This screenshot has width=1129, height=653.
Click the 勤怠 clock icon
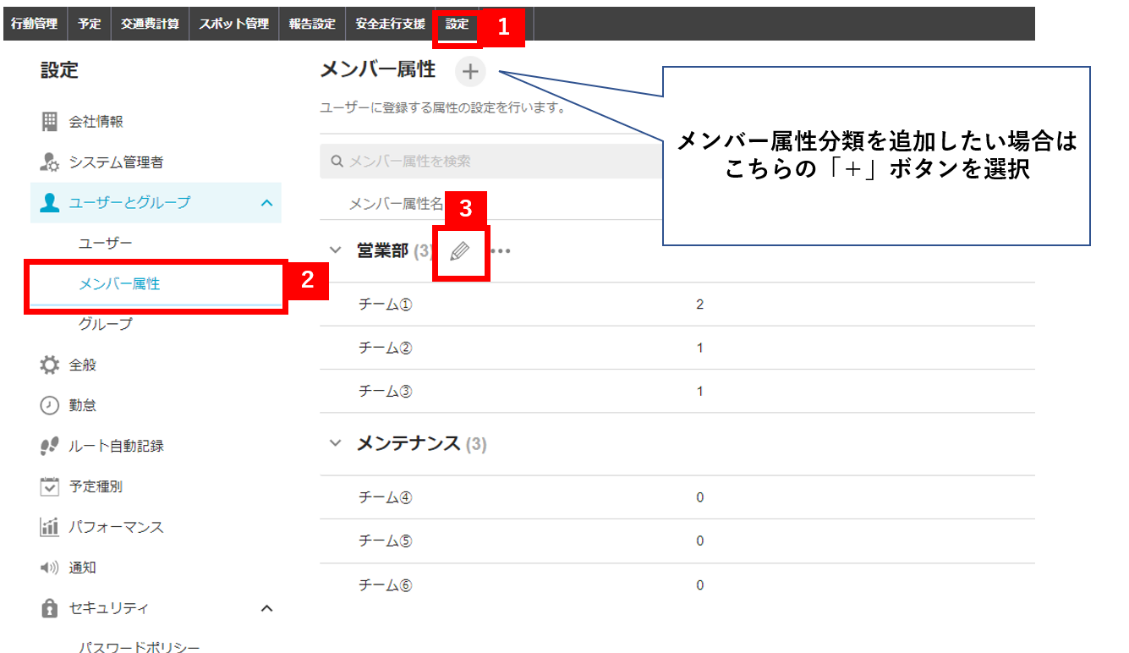[50, 405]
